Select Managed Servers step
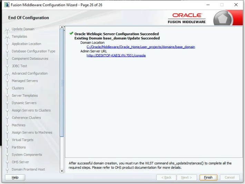This screenshot has width=245, height=184. point(25,81)
